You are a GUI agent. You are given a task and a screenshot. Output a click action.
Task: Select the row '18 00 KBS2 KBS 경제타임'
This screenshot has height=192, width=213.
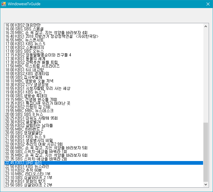click(x=104, y=73)
